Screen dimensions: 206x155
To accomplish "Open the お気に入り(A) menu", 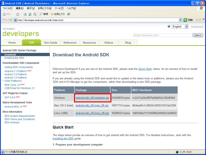I will click(x=45, y=8).
